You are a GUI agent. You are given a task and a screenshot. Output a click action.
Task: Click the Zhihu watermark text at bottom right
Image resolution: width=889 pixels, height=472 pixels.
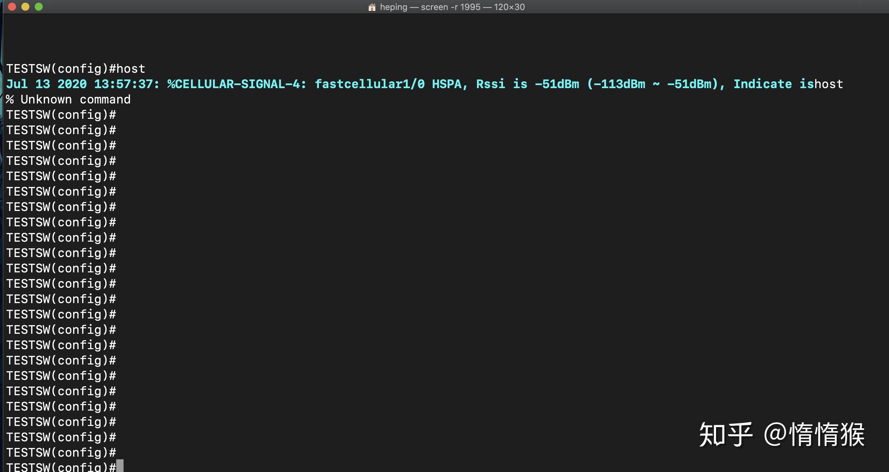point(782,434)
